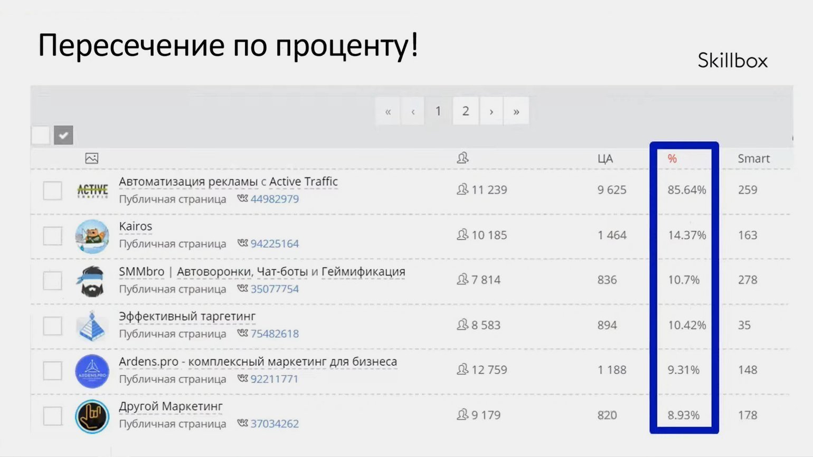Click members icon beside 8 583

(x=462, y=325)
